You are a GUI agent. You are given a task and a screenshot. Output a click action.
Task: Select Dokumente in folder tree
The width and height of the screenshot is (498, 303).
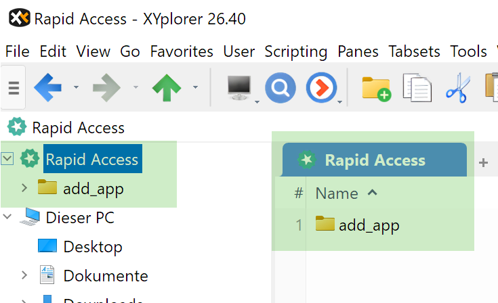click(x=106, y=276)
